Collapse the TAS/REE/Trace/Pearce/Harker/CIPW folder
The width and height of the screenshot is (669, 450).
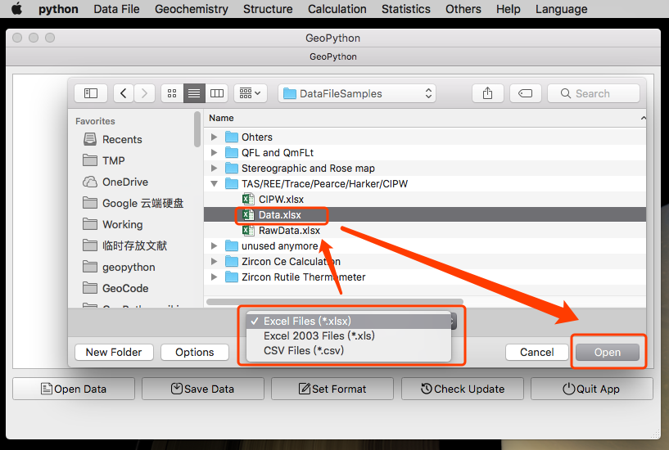point(215,183)
